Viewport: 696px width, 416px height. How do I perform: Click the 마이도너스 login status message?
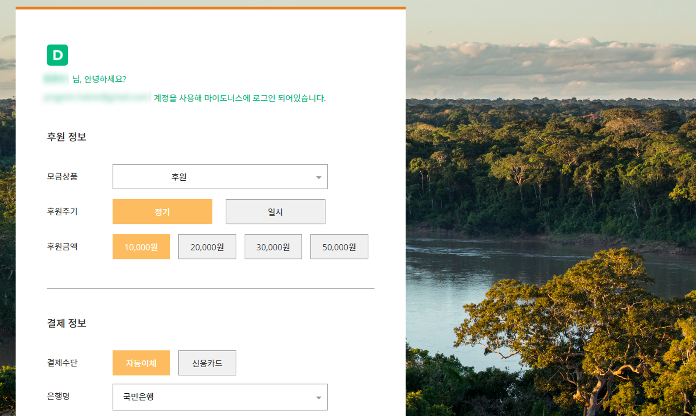pyautogui.click(x=240, y=98)
